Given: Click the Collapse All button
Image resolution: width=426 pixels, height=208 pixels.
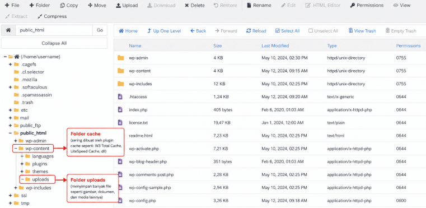Looking at the screenshot, I should [x=54, y=43].
